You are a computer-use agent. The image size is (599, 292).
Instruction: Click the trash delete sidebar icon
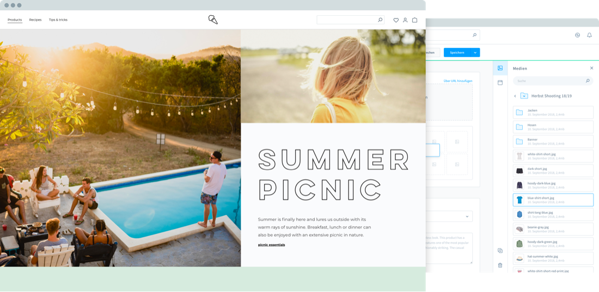coord(500,265)
